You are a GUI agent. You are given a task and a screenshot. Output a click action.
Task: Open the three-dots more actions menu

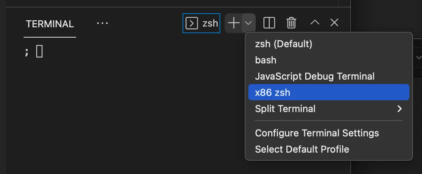coord(102,23)
